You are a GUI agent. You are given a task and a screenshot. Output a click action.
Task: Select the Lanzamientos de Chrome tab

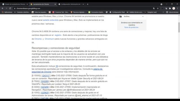tap(41, 4)
